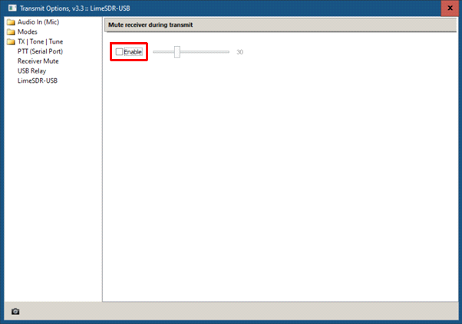Expand the Modes category
The image size is (462, 324).
pyautogui.click(x=28, y=31)
